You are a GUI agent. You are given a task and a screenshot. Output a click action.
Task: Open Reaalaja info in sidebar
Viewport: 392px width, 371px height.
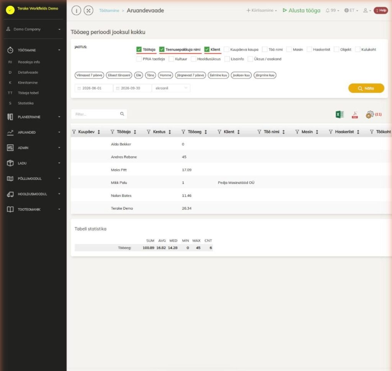point(29,62)
